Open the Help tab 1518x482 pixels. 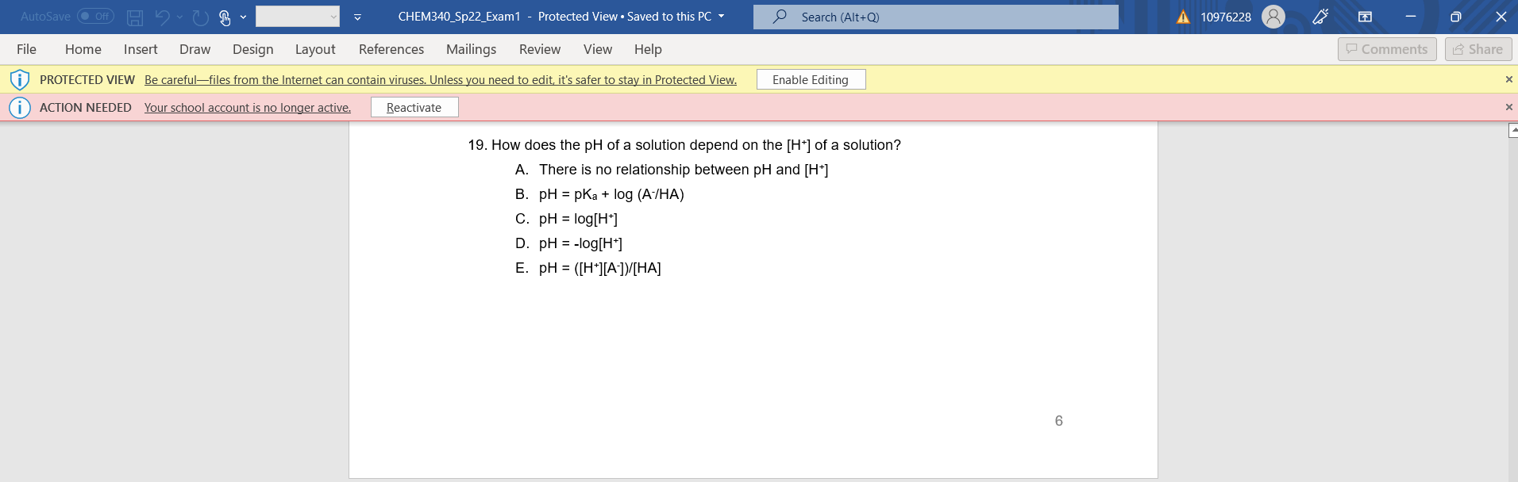pos(648,49)
